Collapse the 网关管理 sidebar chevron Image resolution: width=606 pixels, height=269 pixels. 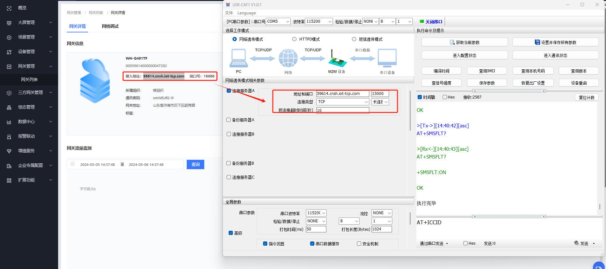click(51, 66)
